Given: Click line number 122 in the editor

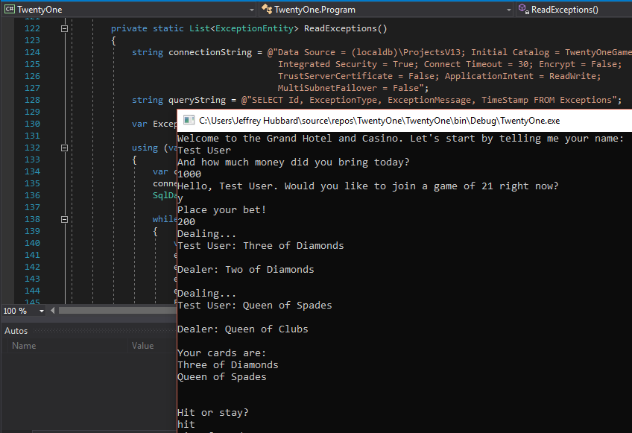Looking at the screenshot, I should point(32,28).
